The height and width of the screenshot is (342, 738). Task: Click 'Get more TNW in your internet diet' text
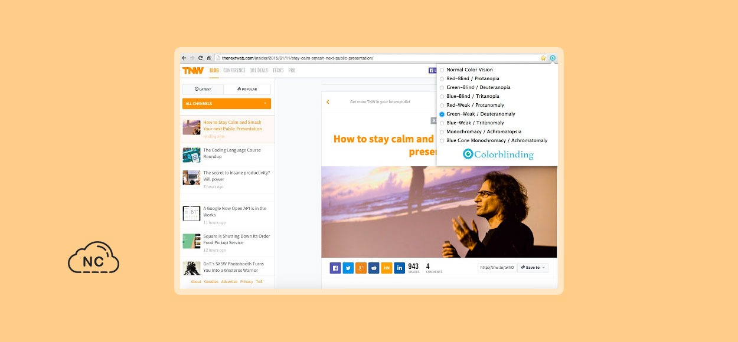point(380,102)
